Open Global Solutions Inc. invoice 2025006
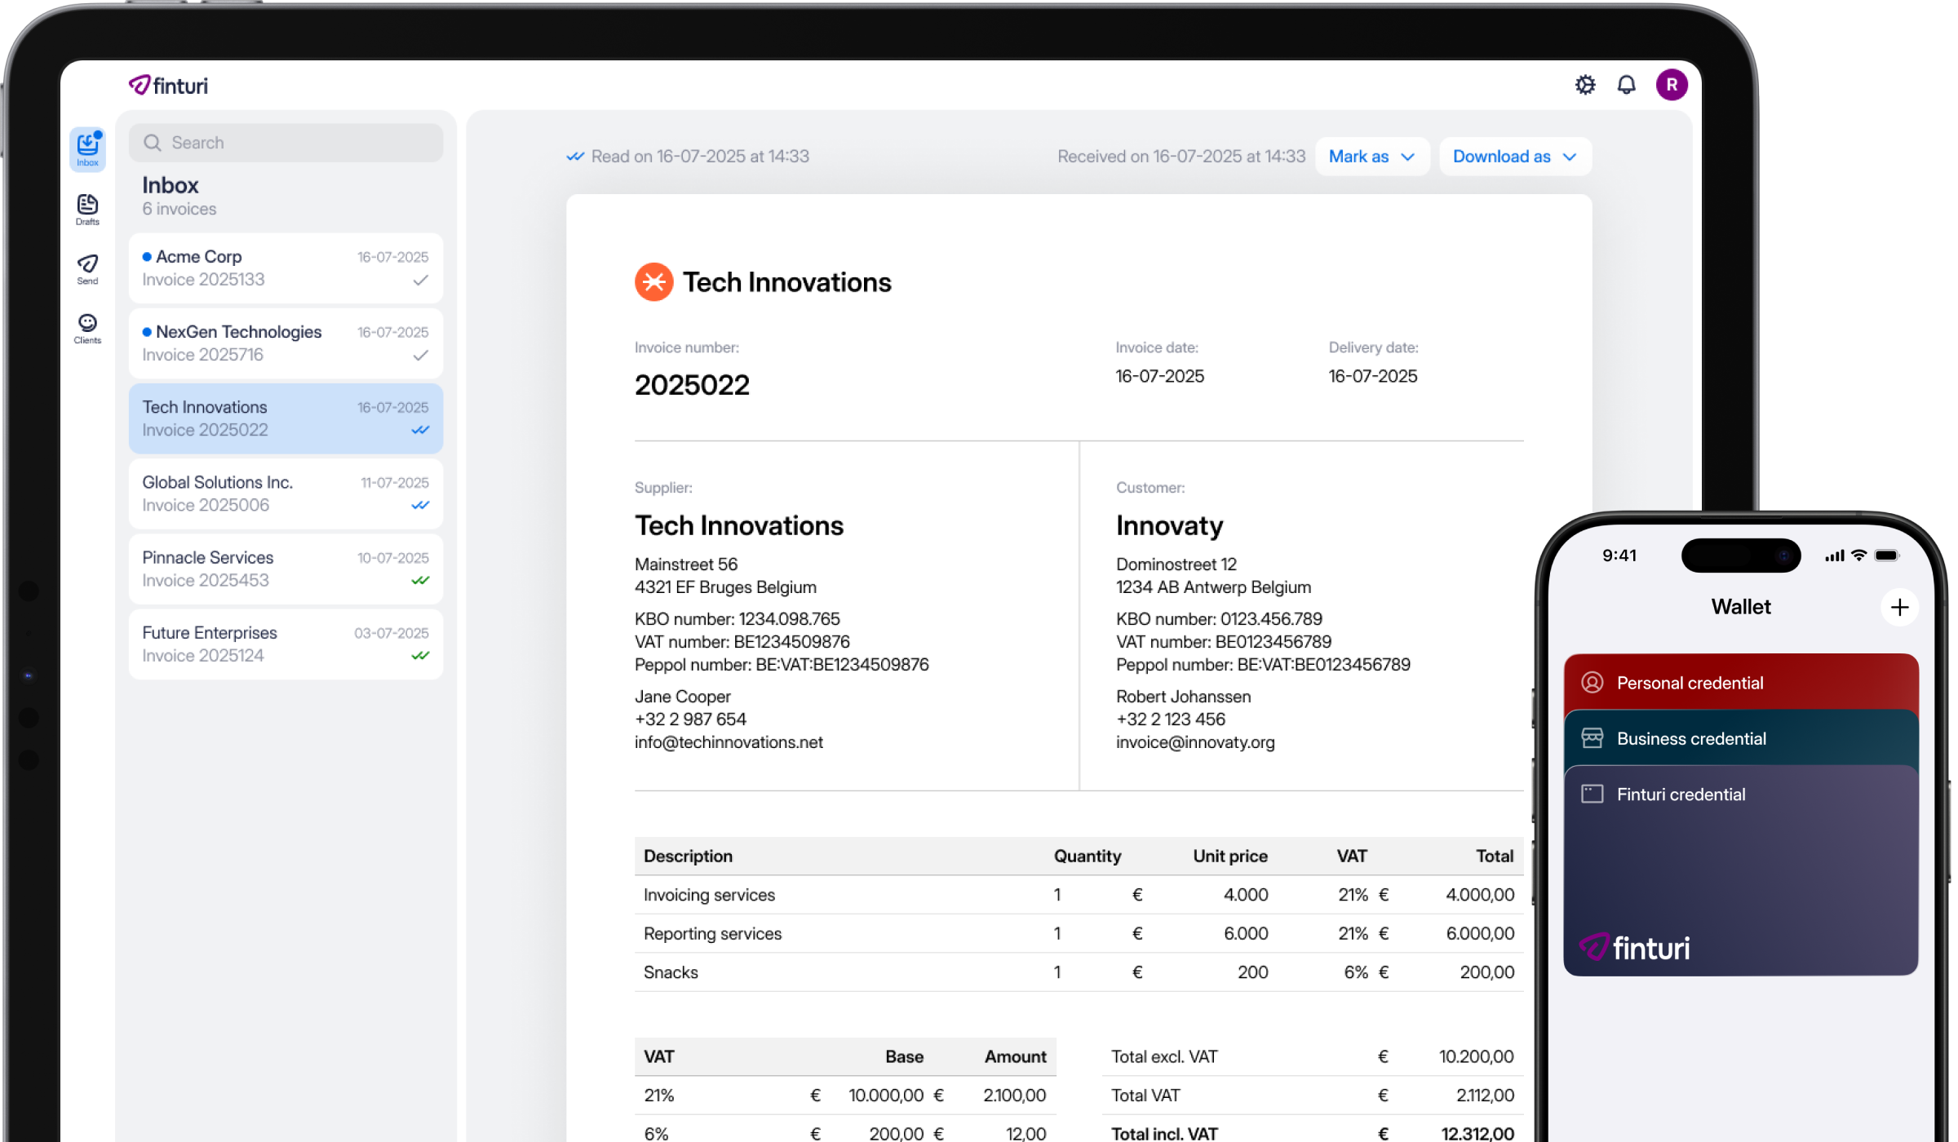Screen dimensions: 1958x1142 [x=286, y=494]
